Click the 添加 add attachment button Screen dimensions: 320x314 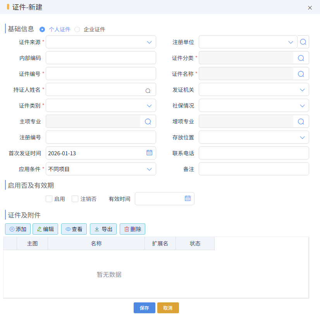(x=17, y=229)
